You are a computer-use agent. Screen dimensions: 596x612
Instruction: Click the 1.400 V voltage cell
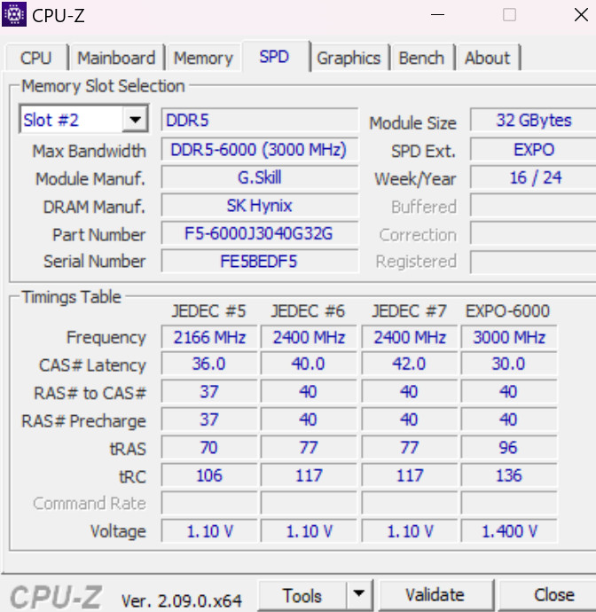509,531
